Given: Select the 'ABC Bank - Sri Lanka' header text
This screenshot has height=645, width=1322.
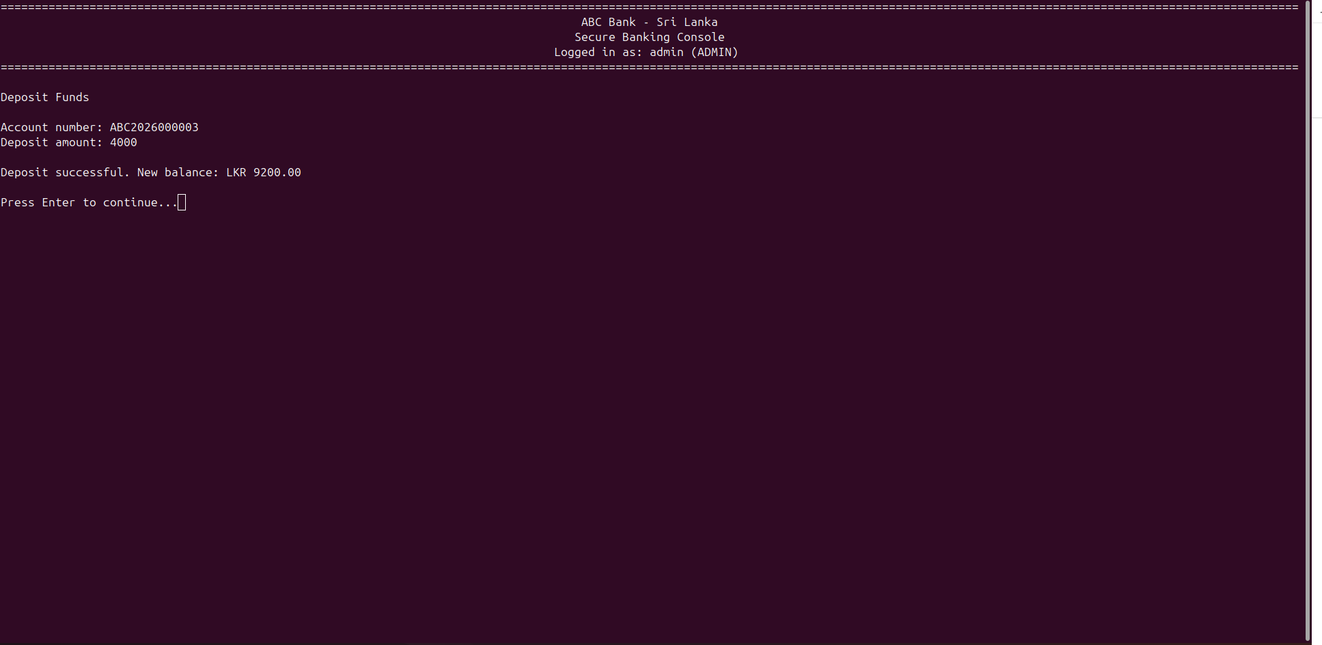Looking at the screenshot, I should pyautogui.click(x=649, y=22).
